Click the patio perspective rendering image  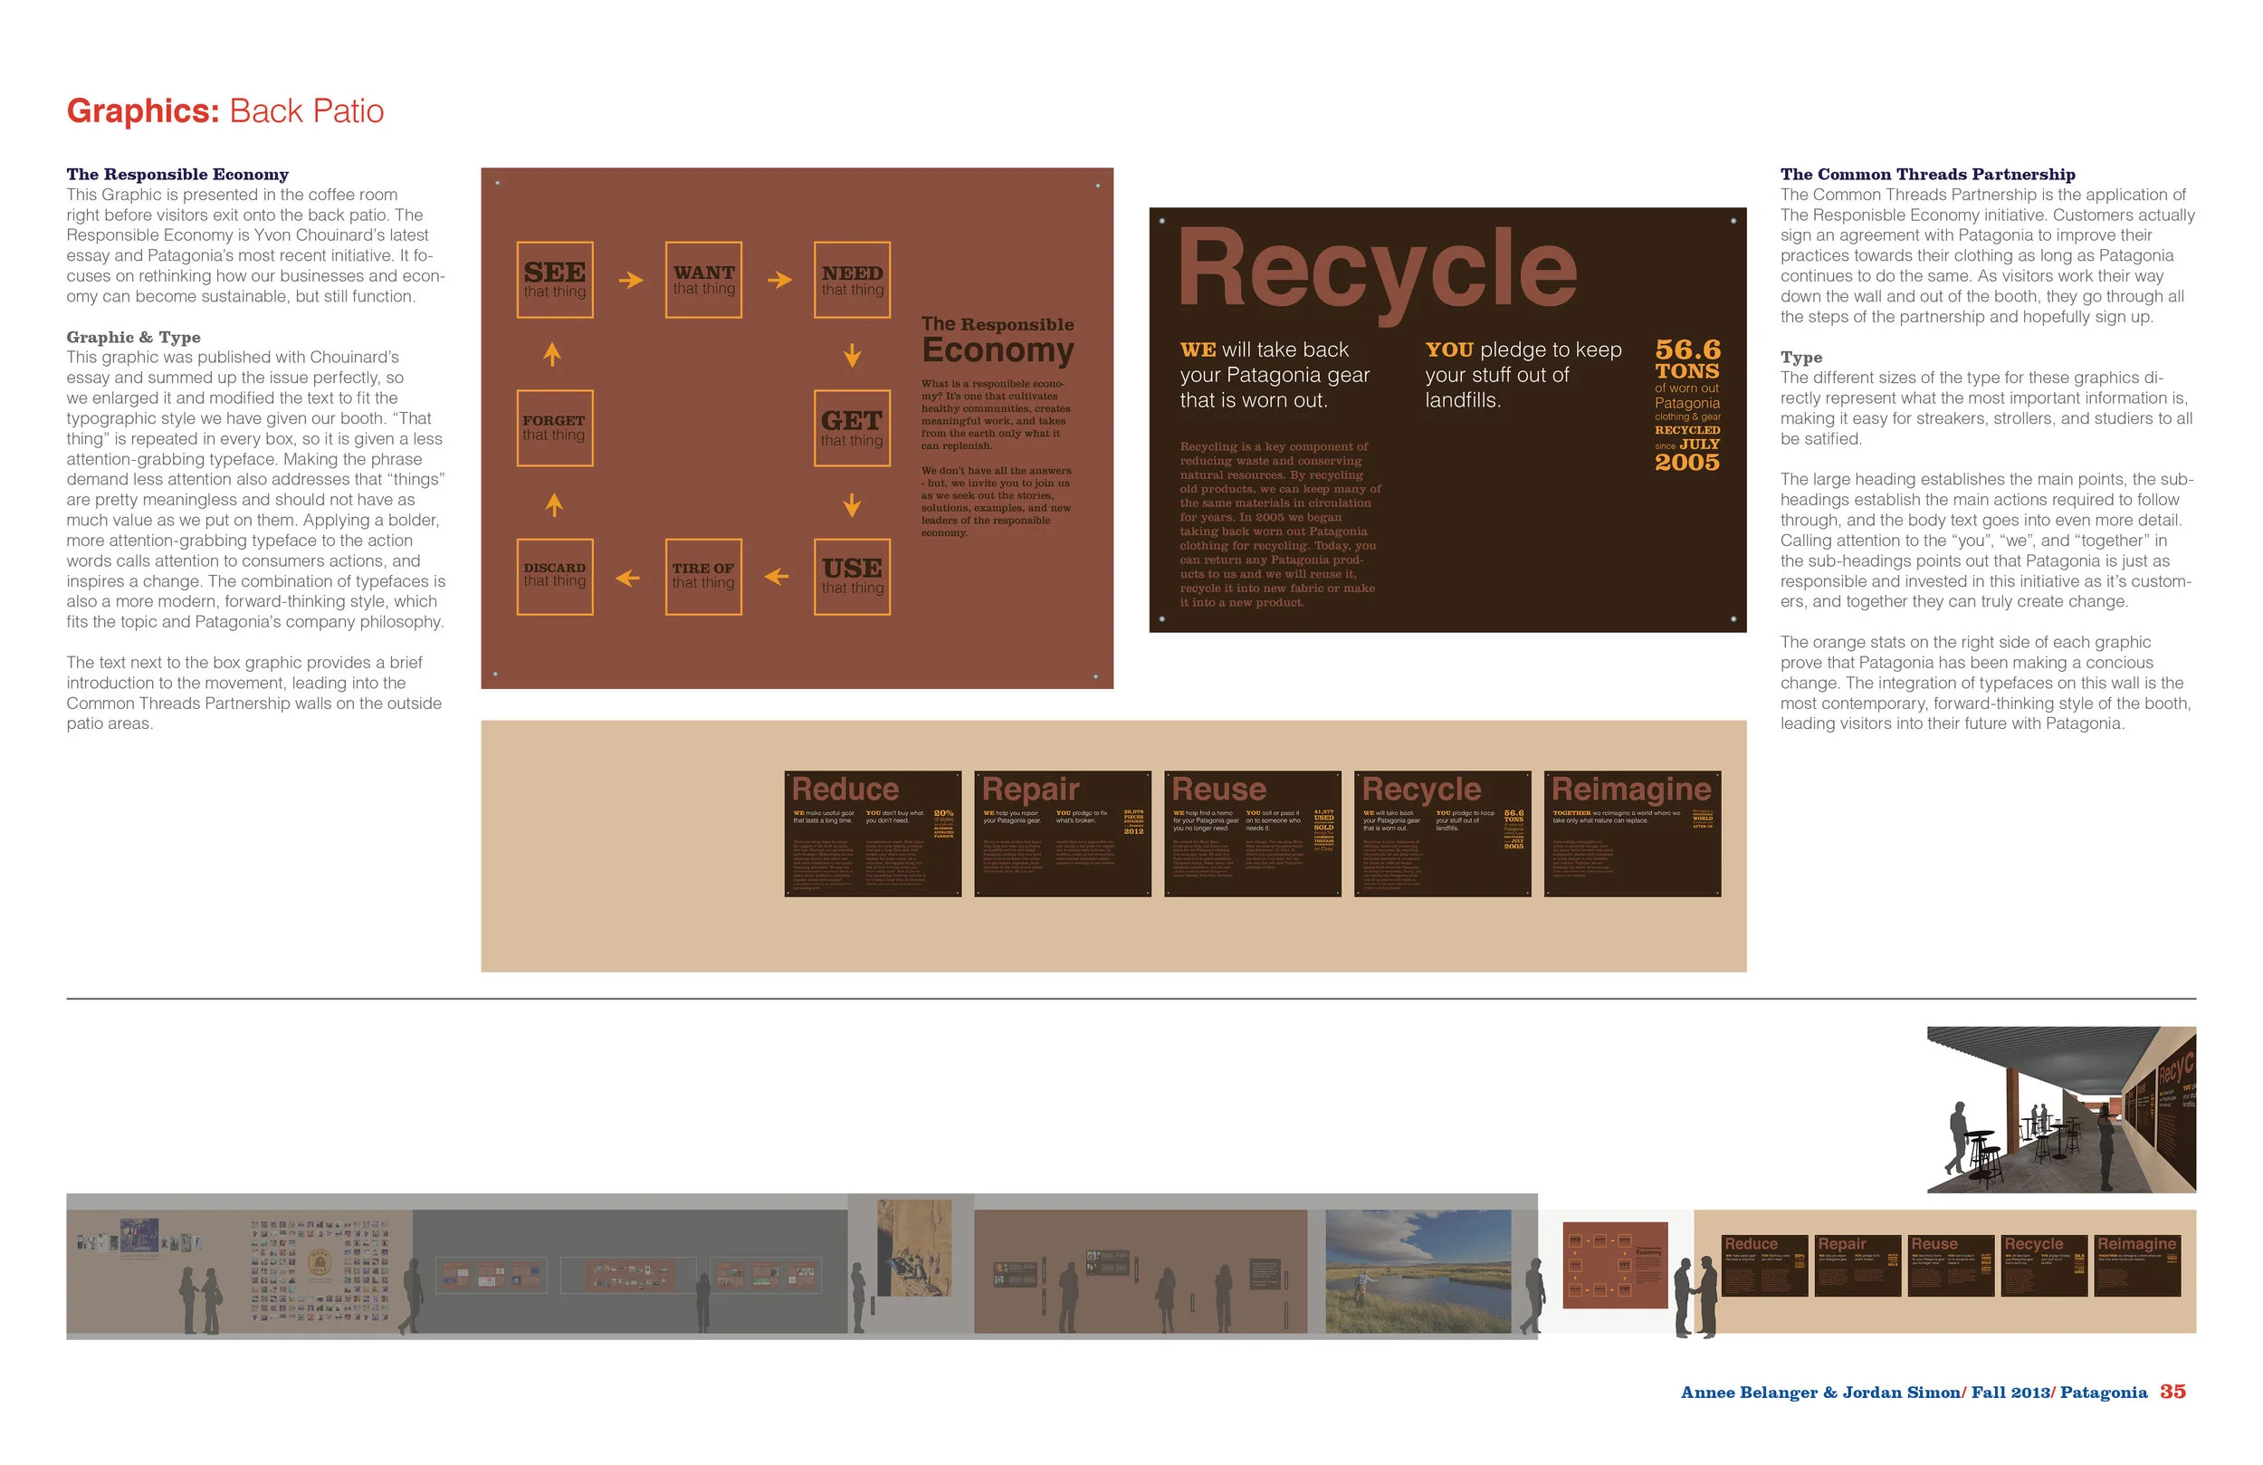pyautogui.click(x=2060, y=1109)
